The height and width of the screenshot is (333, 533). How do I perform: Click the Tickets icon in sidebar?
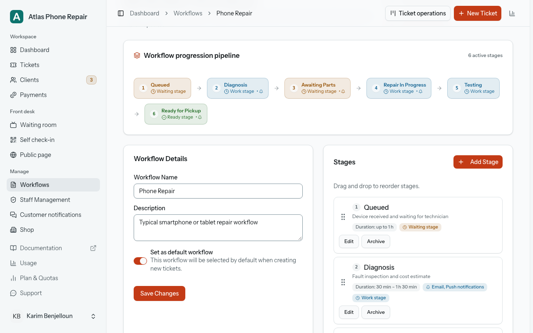coord(13,65)
